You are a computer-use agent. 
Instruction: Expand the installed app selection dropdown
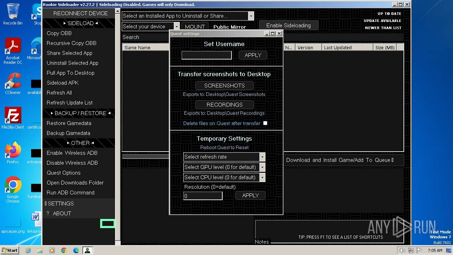251,16
